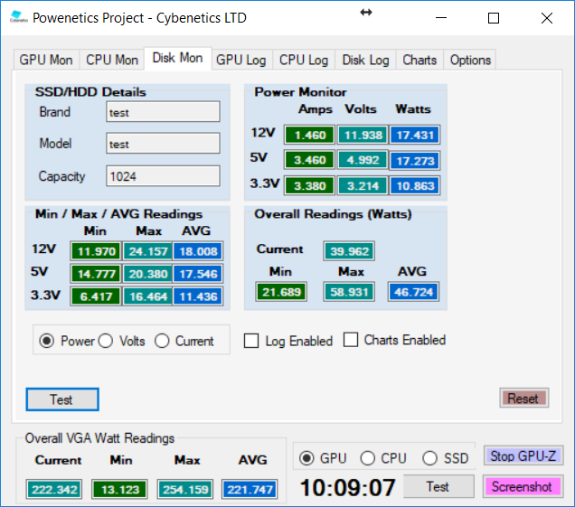Enable the Charts Enabled checkbox

(x=351, y=340)
